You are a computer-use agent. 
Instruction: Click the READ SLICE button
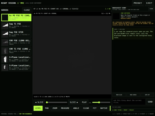click(119, 95)
